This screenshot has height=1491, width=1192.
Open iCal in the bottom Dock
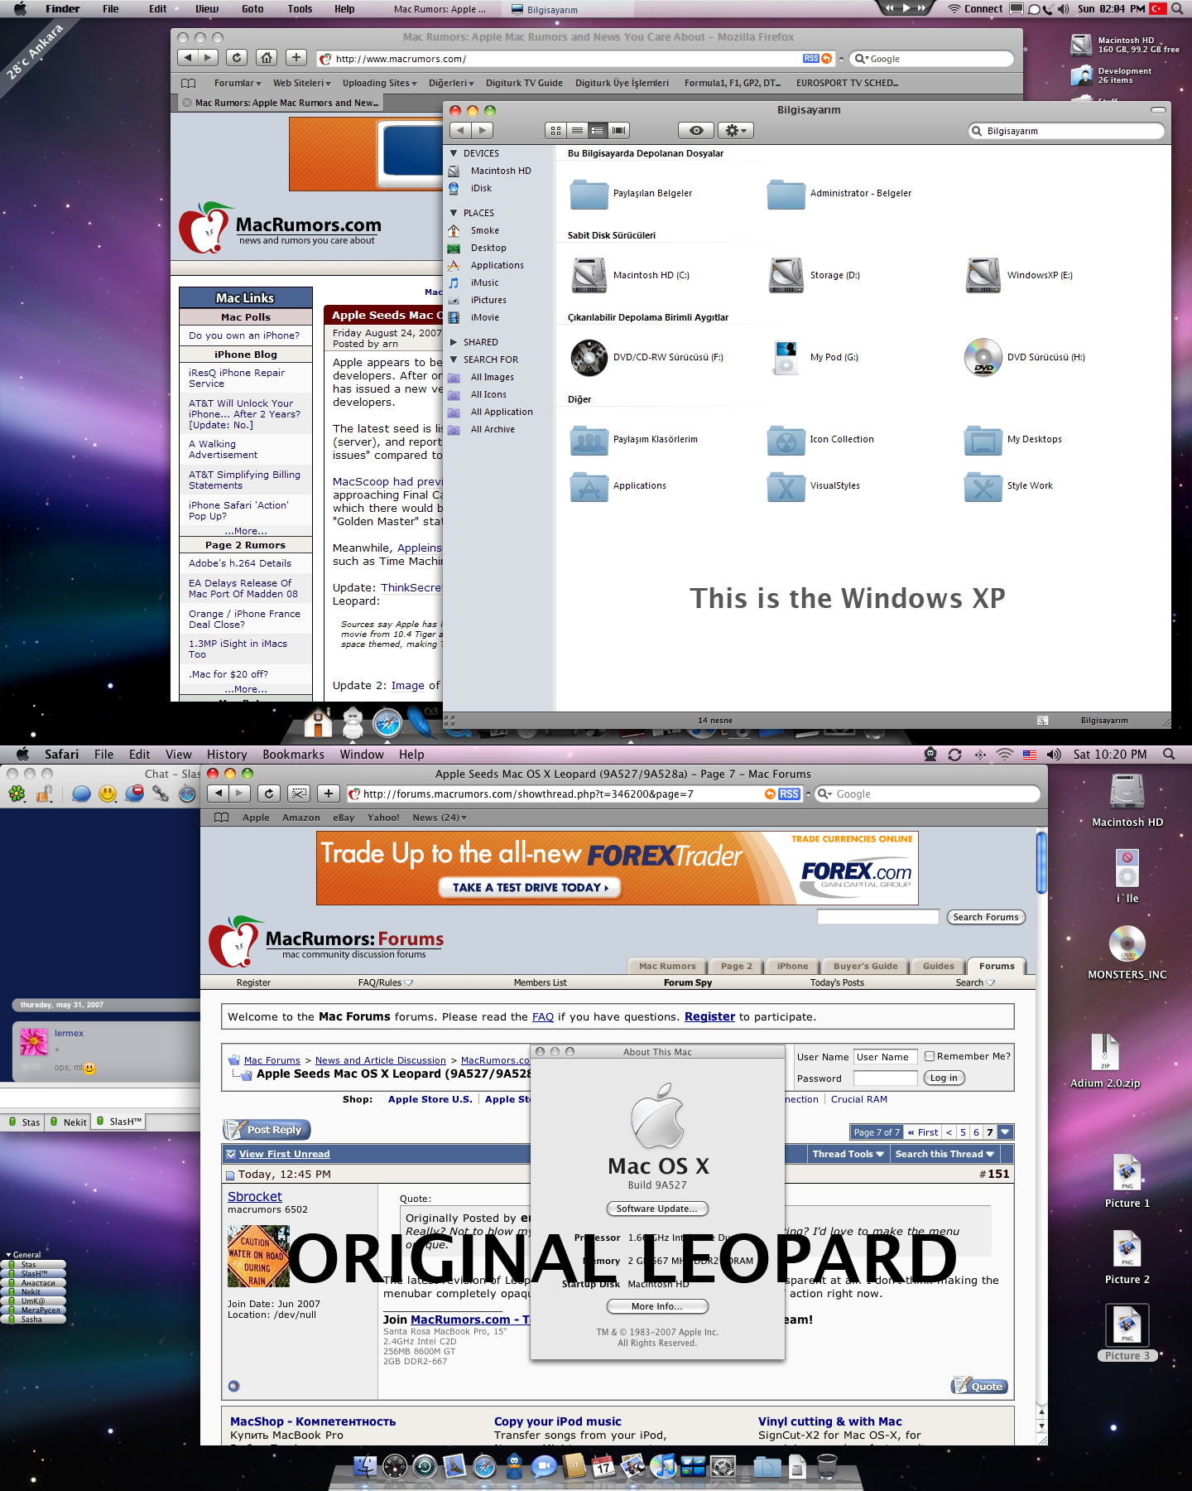603,1466
